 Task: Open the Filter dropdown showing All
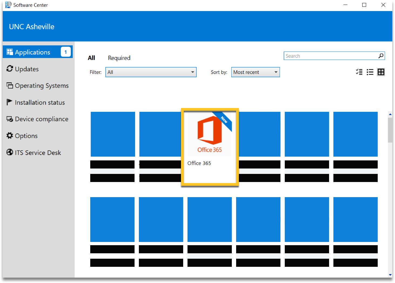pyautogui.click(x=151, y=72)
